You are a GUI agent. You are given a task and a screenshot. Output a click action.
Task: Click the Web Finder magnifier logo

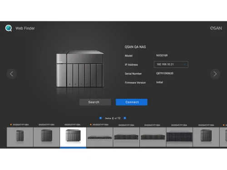coord(9,28)
